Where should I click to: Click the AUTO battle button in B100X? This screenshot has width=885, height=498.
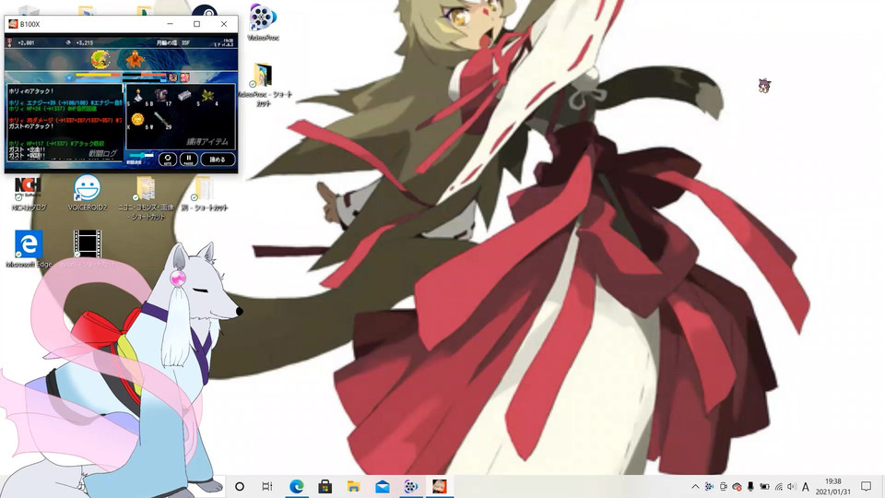coord(168,160)
